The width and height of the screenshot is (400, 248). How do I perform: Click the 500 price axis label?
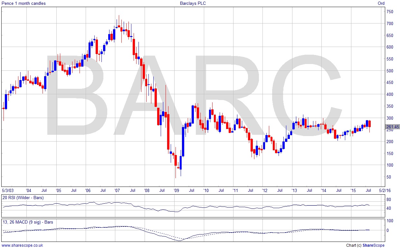(x=390, y=71)
